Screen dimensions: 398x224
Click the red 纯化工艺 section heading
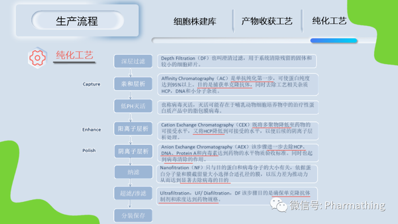click(74, 55)
